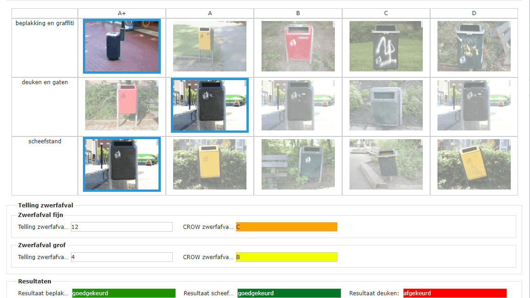
Task: Select pink bin for deuken A+
Action: click(122, 105)
